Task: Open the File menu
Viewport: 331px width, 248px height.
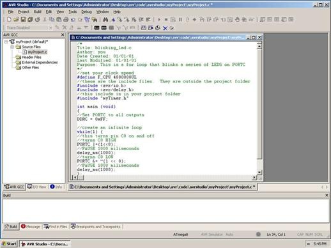Action: coord(10,12)
